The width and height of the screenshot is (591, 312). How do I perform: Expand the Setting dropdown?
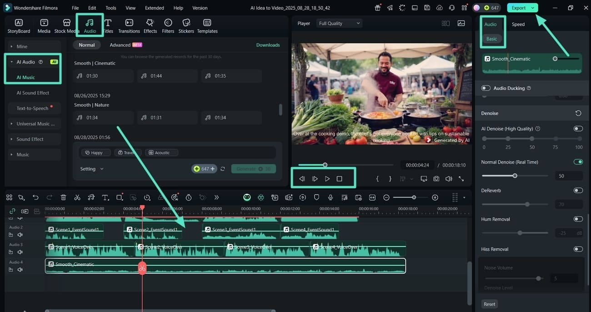click(x=92, y=169)
